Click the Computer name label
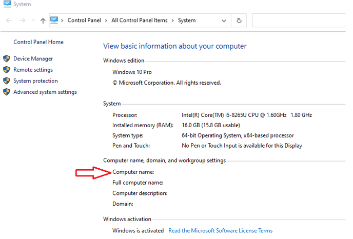The width and height of the screenshot is (353, 239). coord(133,172)
